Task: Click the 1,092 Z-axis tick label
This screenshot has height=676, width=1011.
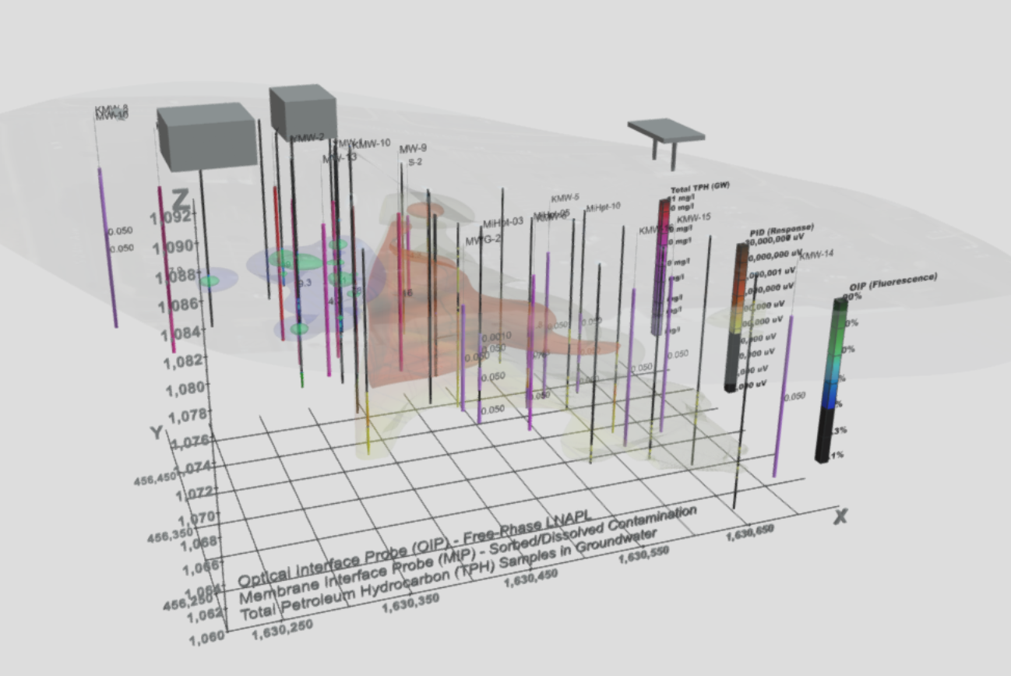Action: click(x=170, y=217)
